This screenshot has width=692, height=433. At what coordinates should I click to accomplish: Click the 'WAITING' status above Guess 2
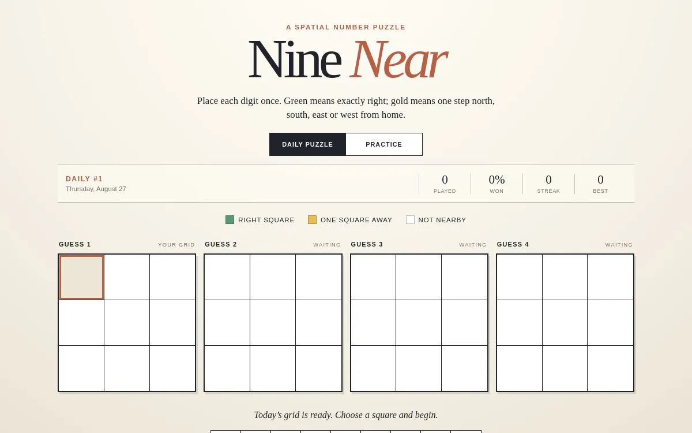[327, 245]
